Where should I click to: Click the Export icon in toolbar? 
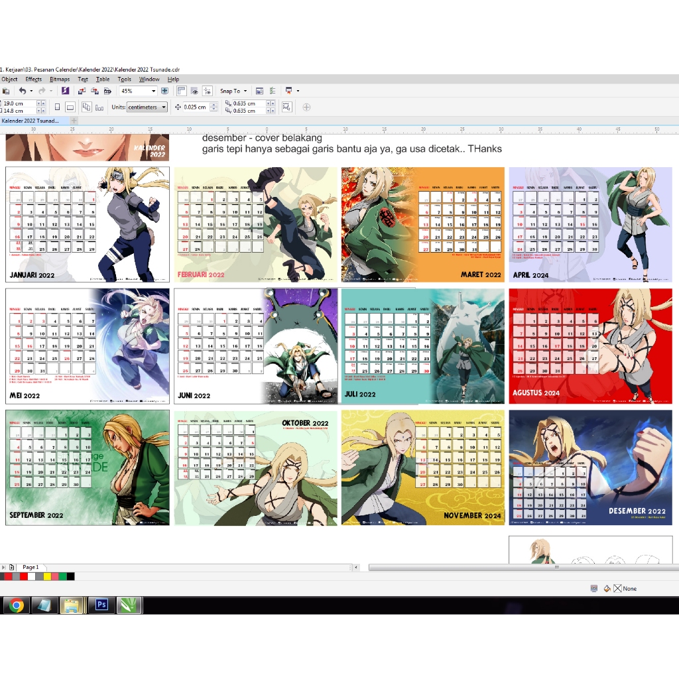95,91
